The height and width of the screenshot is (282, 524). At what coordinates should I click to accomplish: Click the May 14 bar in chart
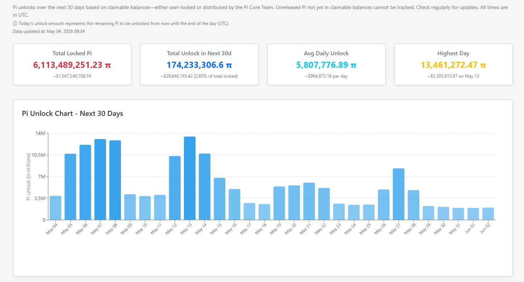pyautogui.click(x=205, y=187)
